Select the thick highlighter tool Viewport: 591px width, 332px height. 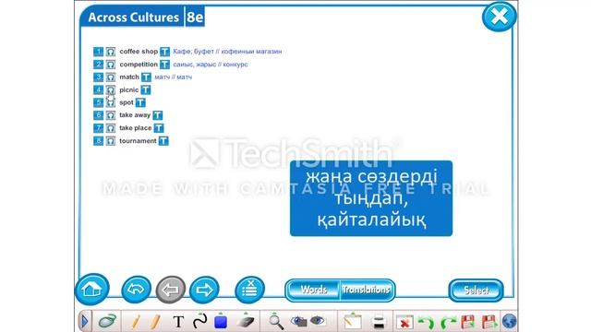click(x=155, y=322)
